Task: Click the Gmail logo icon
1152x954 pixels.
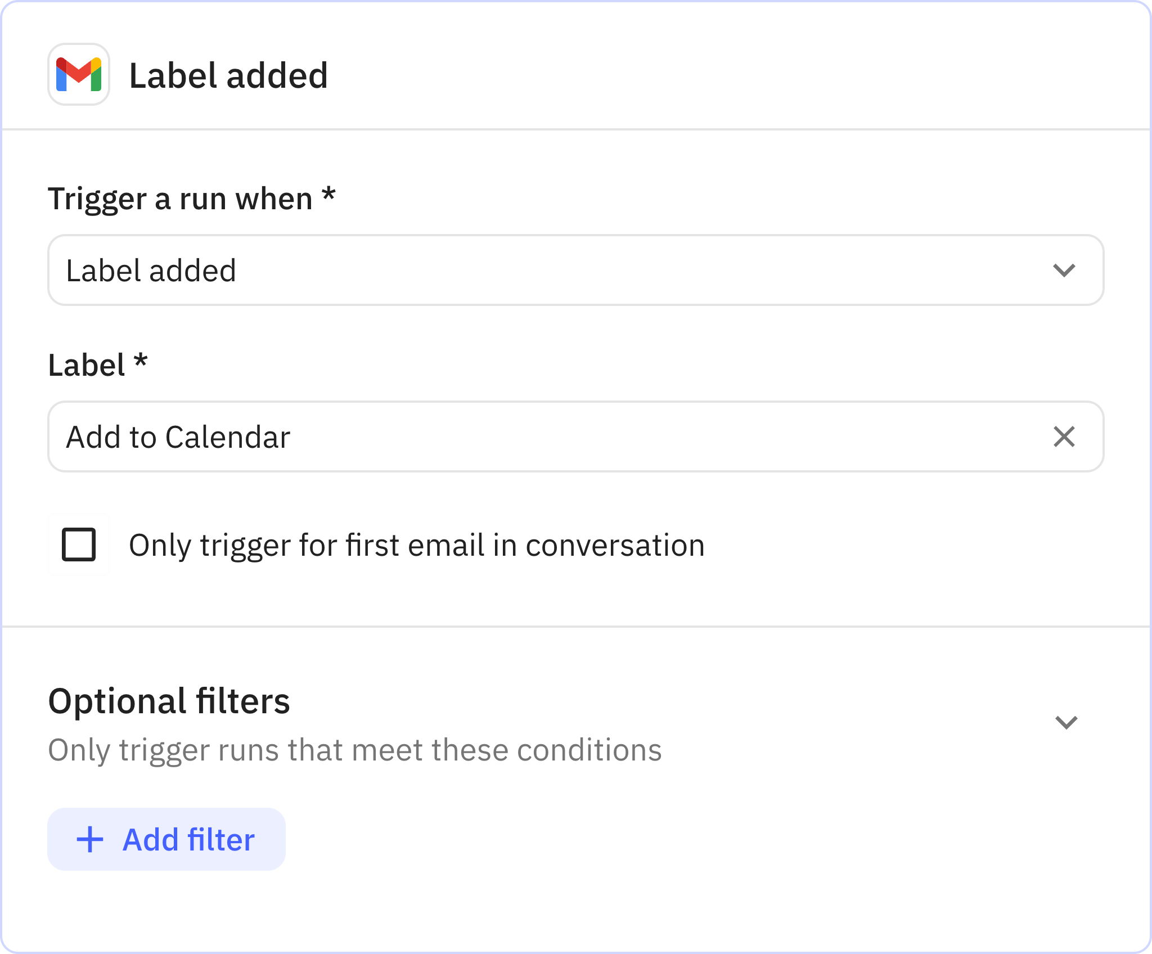Action: (x=79, y=74)
